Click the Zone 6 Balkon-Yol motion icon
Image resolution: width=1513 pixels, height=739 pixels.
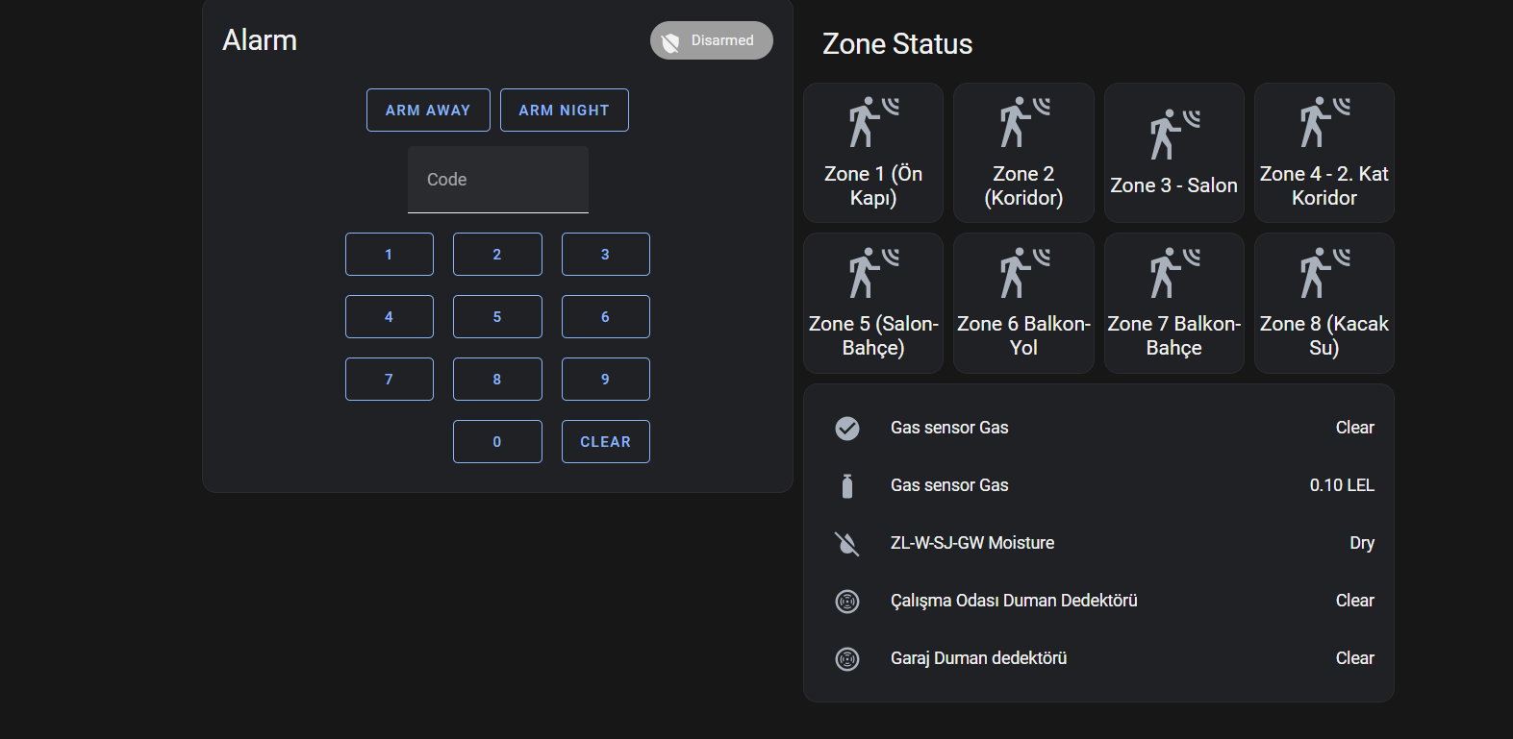point(1023,272)
